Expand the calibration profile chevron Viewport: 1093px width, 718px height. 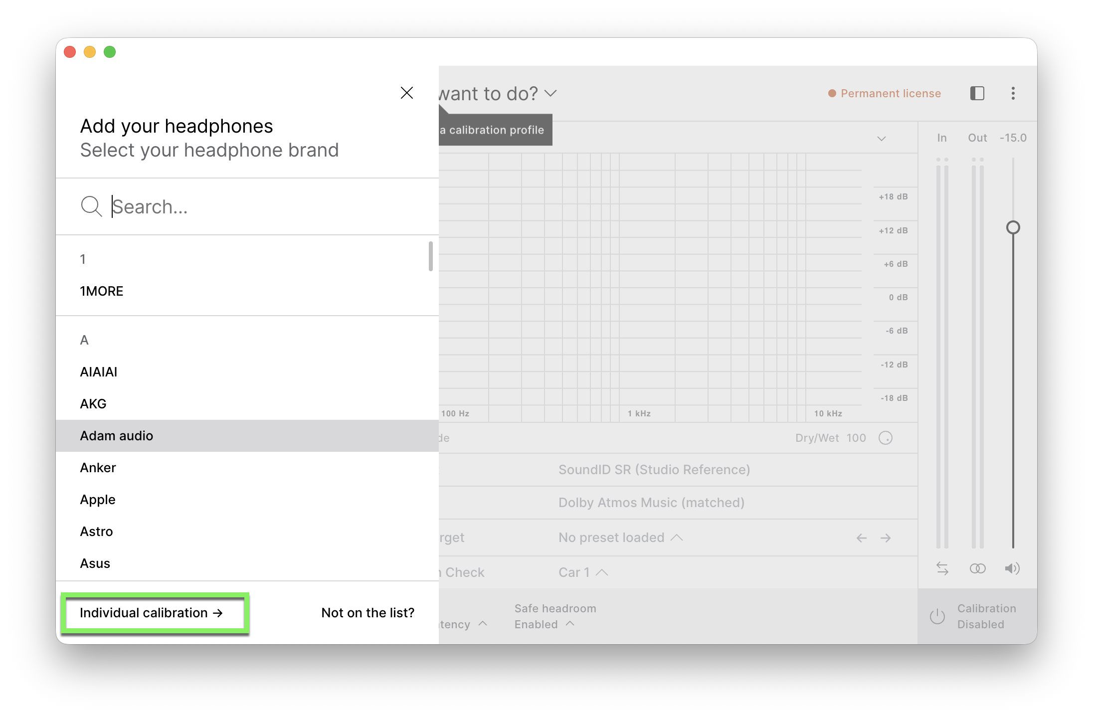point(882,139)
